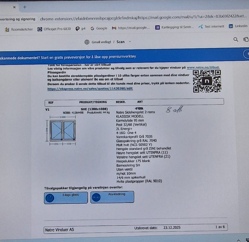Screen dimensions: 249x242
Task: Click the date 23.12.2025 in footer
Action: pyautogui.click(x=172, y=227)
